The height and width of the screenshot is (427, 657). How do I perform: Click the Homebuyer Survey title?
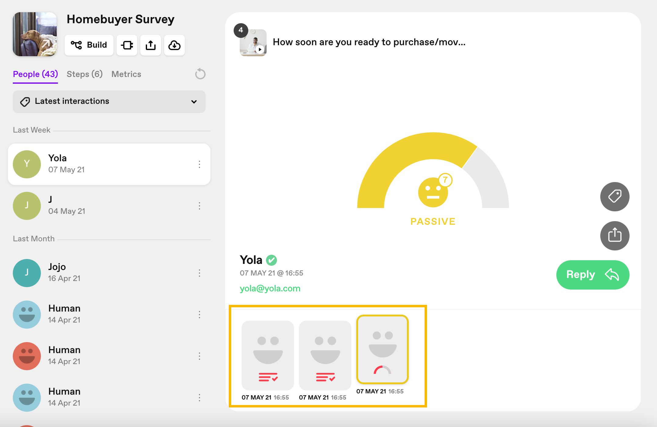(120, 19)
